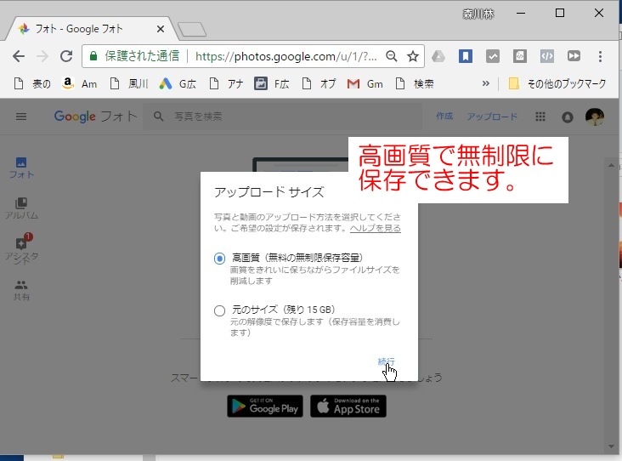
Task: Open フォト in sidebar
Action: [x=21, y=168]
